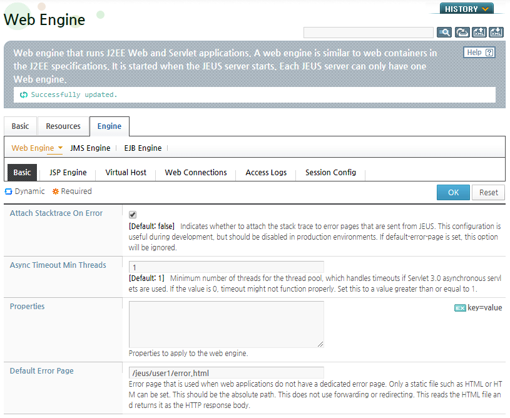Open the Virtual Host sub-tab
510x418 pixels.
126,173
